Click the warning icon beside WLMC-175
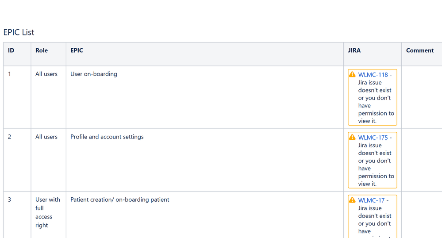 (352, 137)
